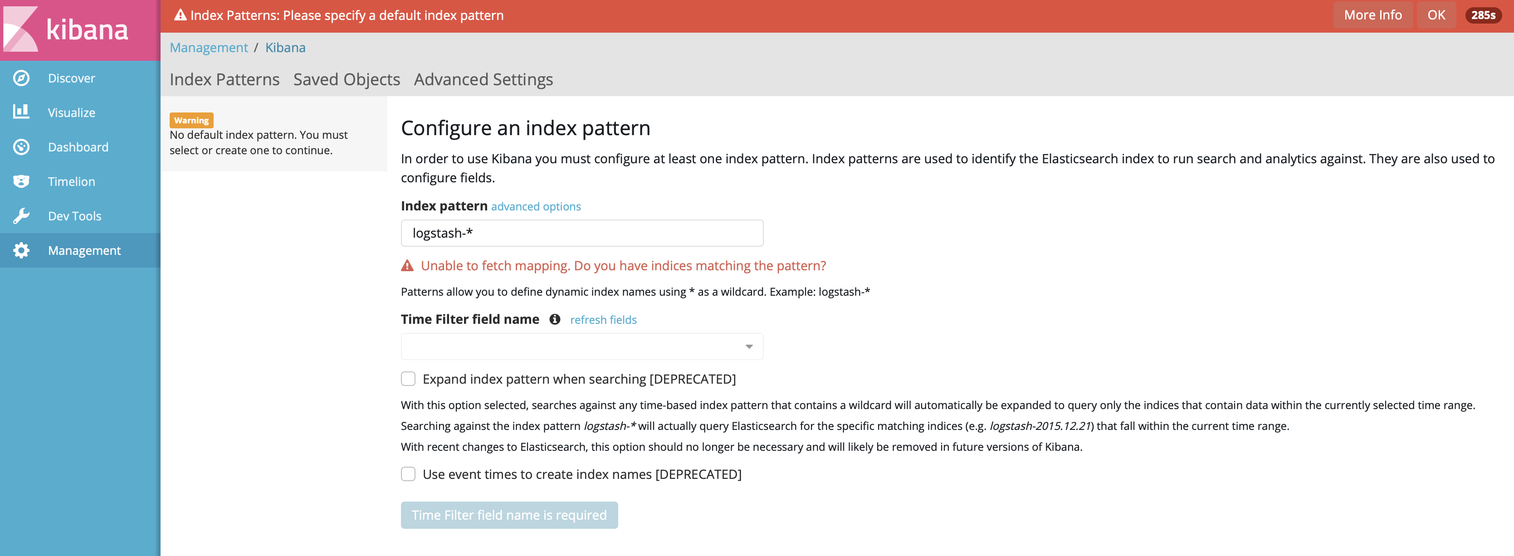The image size is (1514, 556).
Task: Check Use event times to create index names
Action: [408, 474]
